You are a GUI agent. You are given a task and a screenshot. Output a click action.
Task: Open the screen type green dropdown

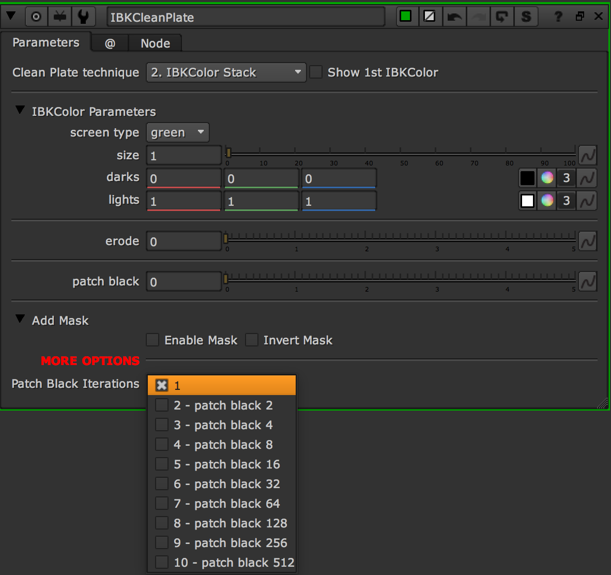(x=177, y=133)
